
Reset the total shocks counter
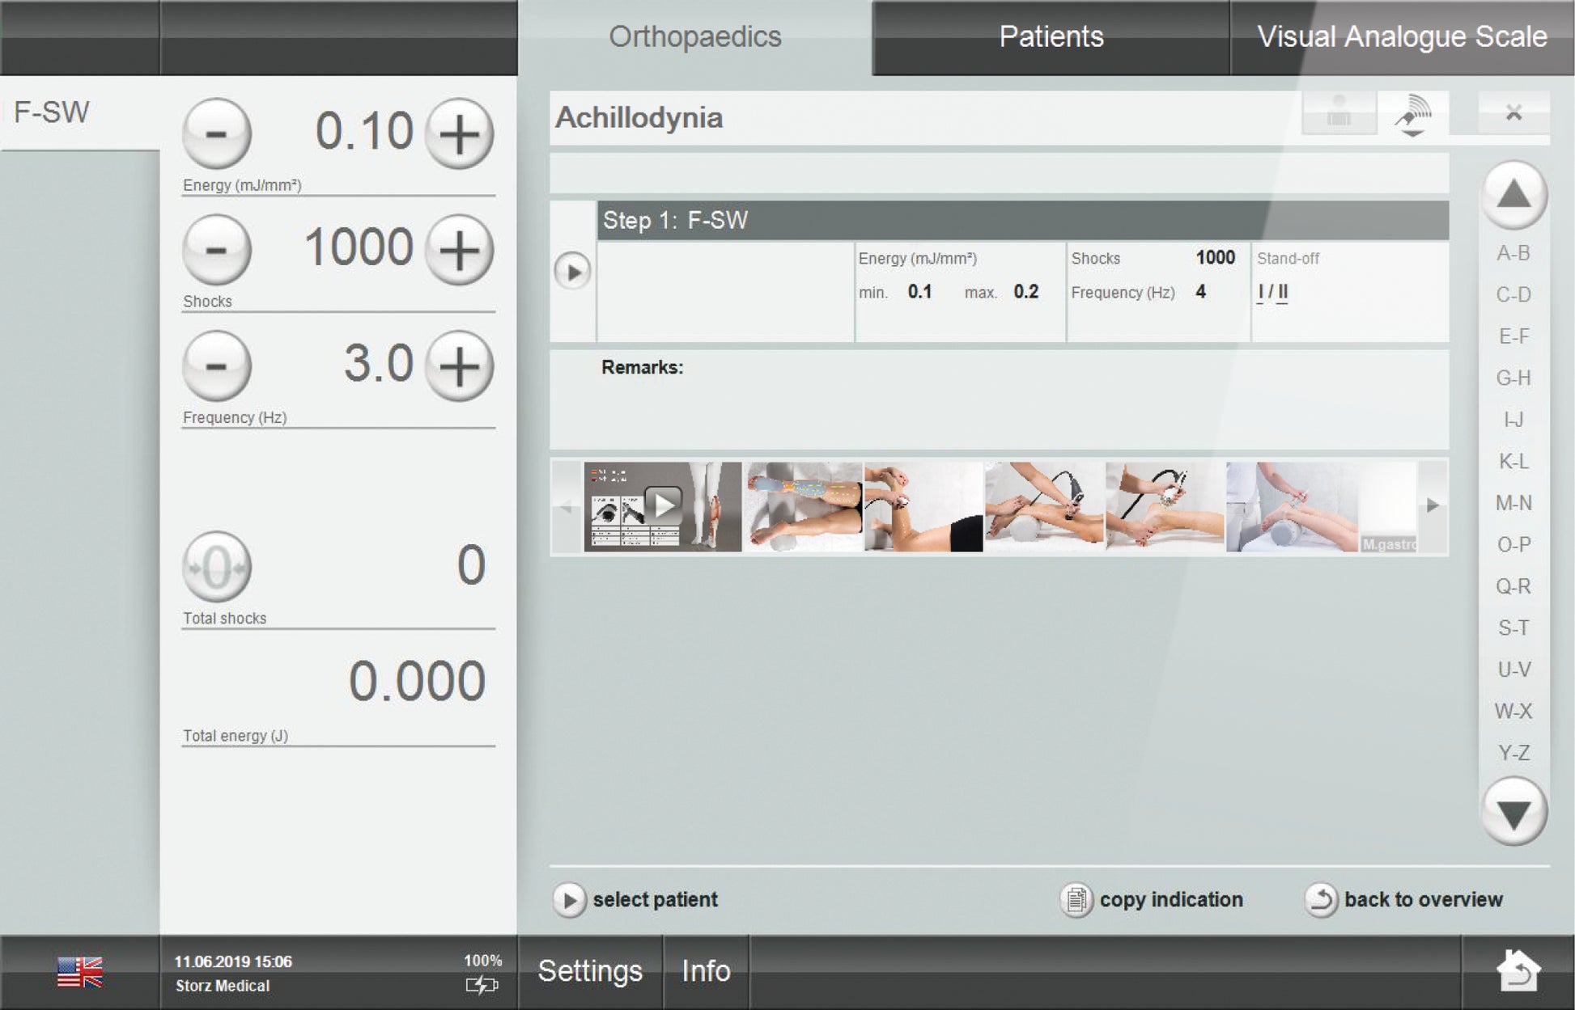pyautogui.click(x=216, y=568)
